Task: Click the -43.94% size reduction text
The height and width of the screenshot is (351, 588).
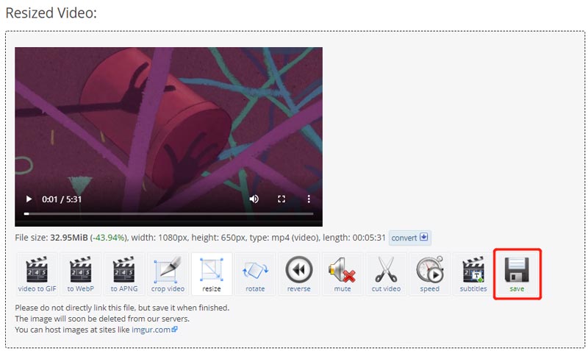Action: [x=108, y=238]
